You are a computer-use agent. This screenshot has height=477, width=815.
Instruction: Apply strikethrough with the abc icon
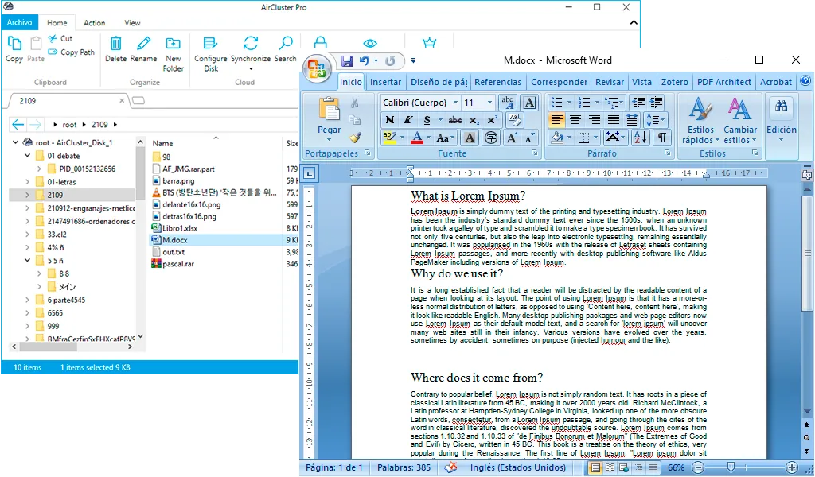tap(454, 120)
